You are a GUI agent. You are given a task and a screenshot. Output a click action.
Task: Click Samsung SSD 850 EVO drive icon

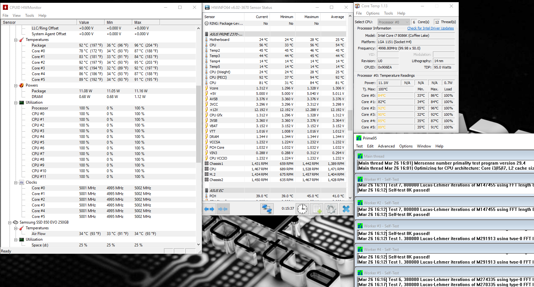[15, 222]
